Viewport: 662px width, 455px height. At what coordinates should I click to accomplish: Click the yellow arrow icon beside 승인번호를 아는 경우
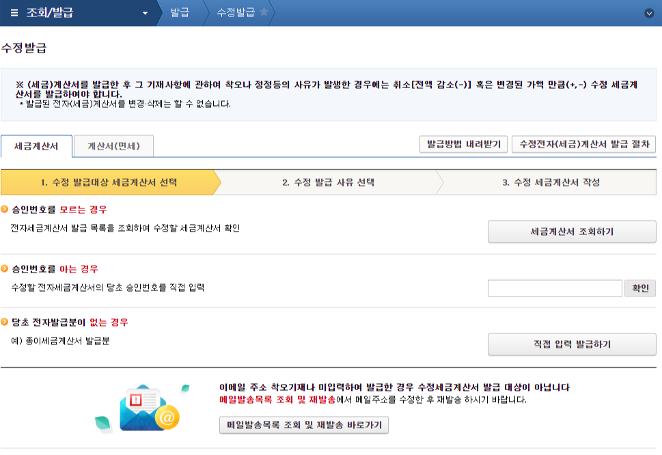[6, 268]
